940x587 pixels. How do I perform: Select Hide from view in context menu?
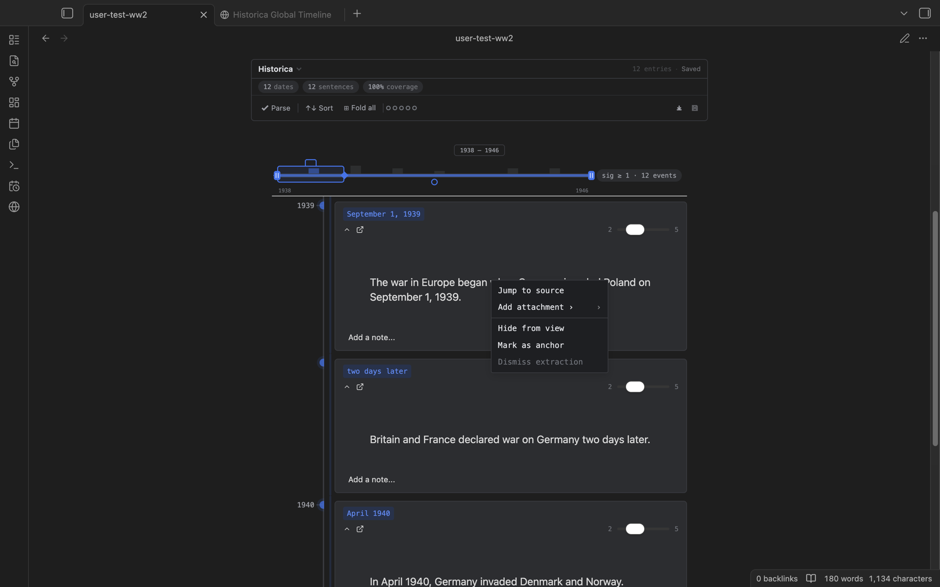pos(549,328)
